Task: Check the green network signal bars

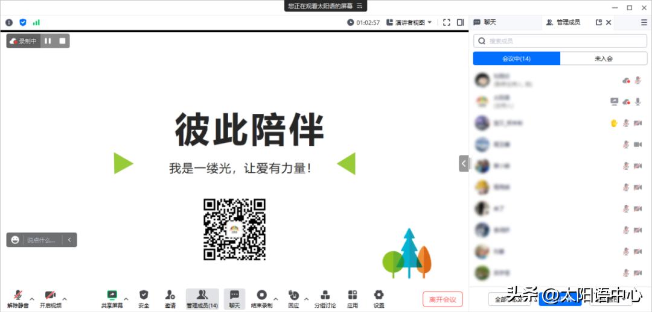Action: pos(36,22)
